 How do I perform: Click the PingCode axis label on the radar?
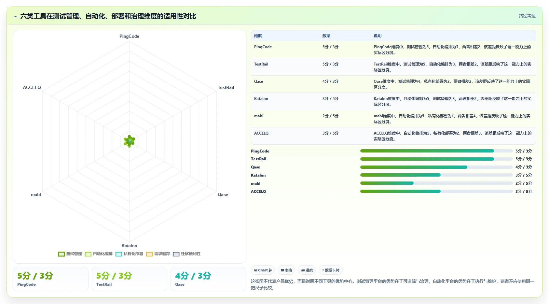(129, 36)
